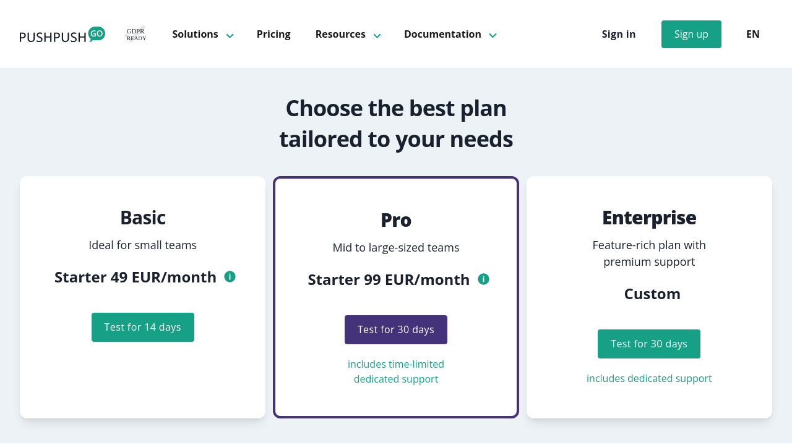The height and width of the screenshot is (445, 792).
Task: Open info icon beside Basic plan price
Action: (x=230, y=277)
